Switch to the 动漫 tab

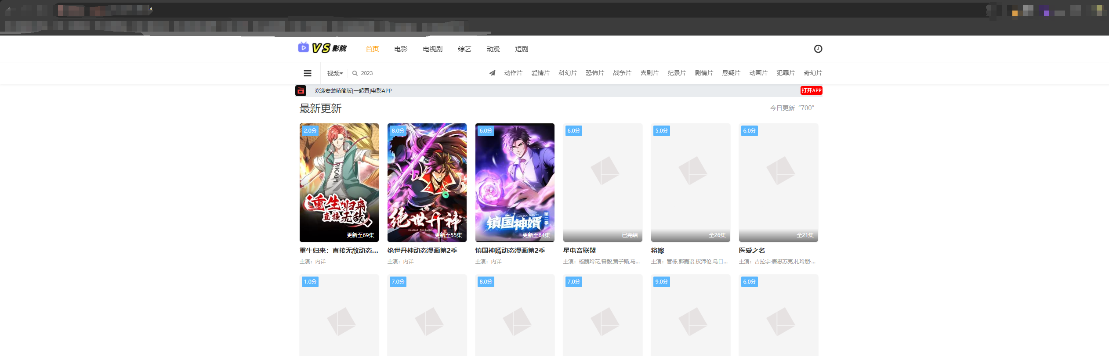[x=493, y=49]
